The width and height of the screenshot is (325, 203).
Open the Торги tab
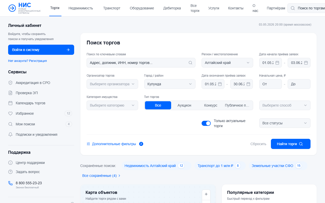(55, 8)
